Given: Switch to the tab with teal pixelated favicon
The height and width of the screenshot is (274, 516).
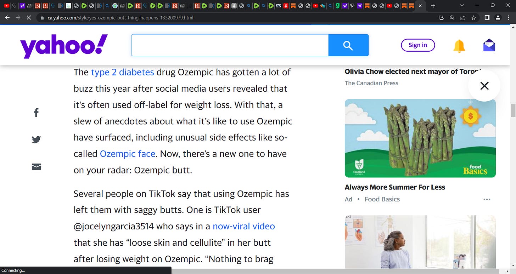Looking at the screenshot, I should pyautogui.click(x=68, y=6).
